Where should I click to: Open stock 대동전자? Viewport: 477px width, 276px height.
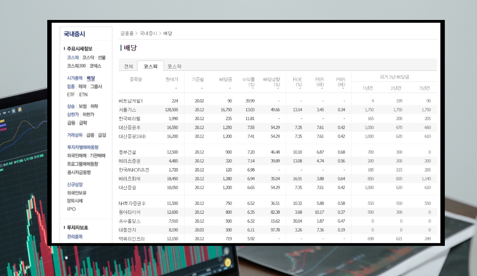[127, 230]
